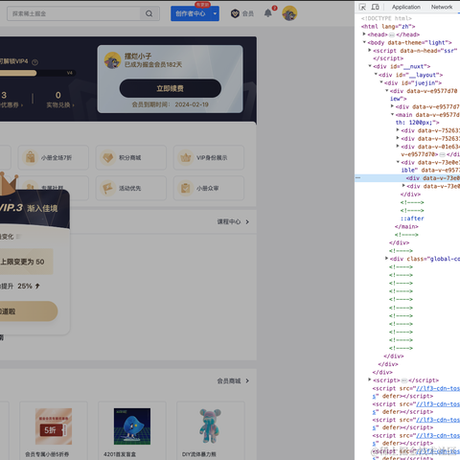Select the closing </main> tag line
460x460 pixels.
(x=406, y=226)
